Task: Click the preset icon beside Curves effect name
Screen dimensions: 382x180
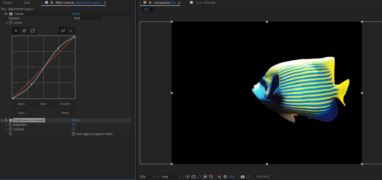Action: pos(11,14)
